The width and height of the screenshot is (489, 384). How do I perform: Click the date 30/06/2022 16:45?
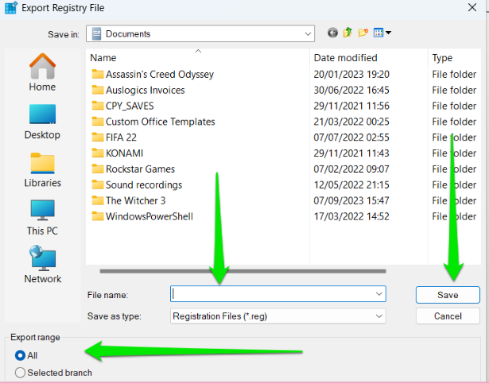(351, 90)
